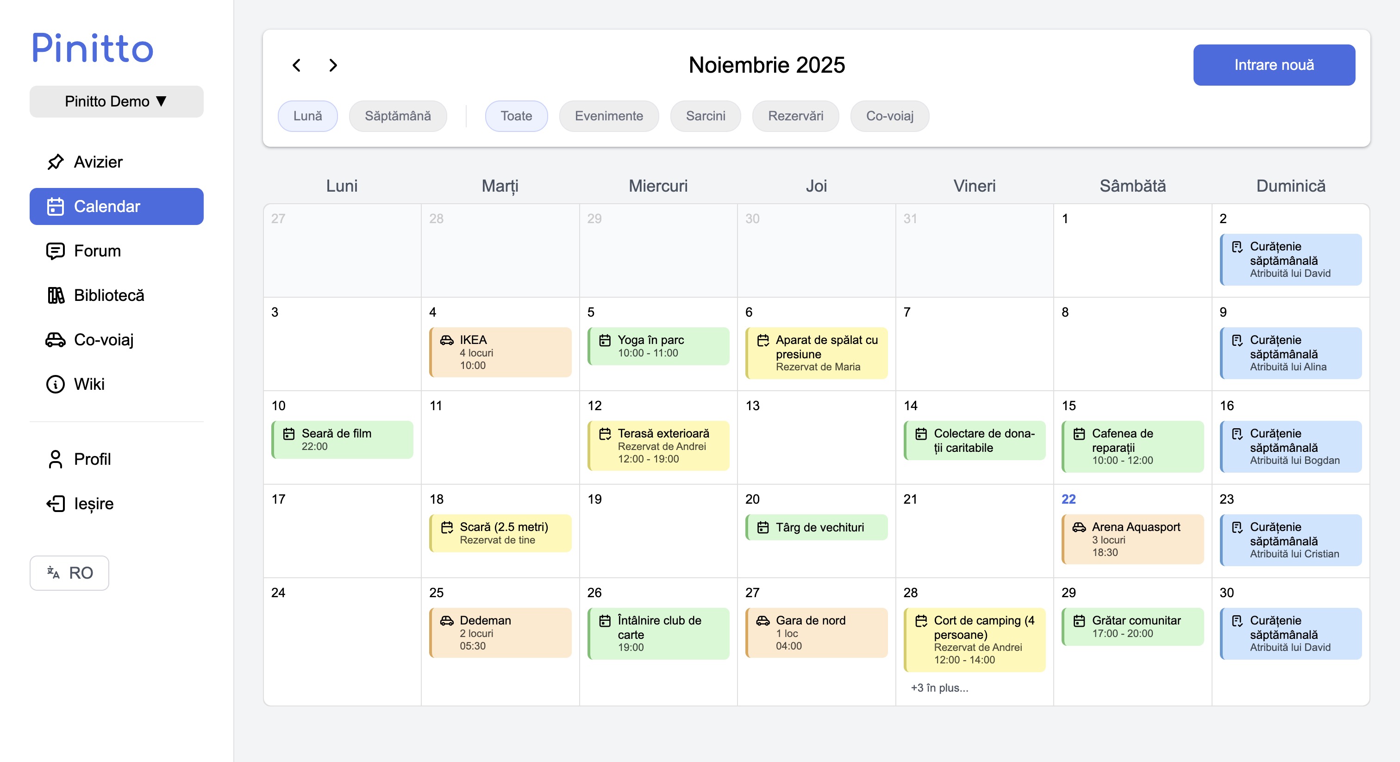Select the Sarcini filter tab
The height and width of the screenshot is (762, 1400).
click(705, 116)
